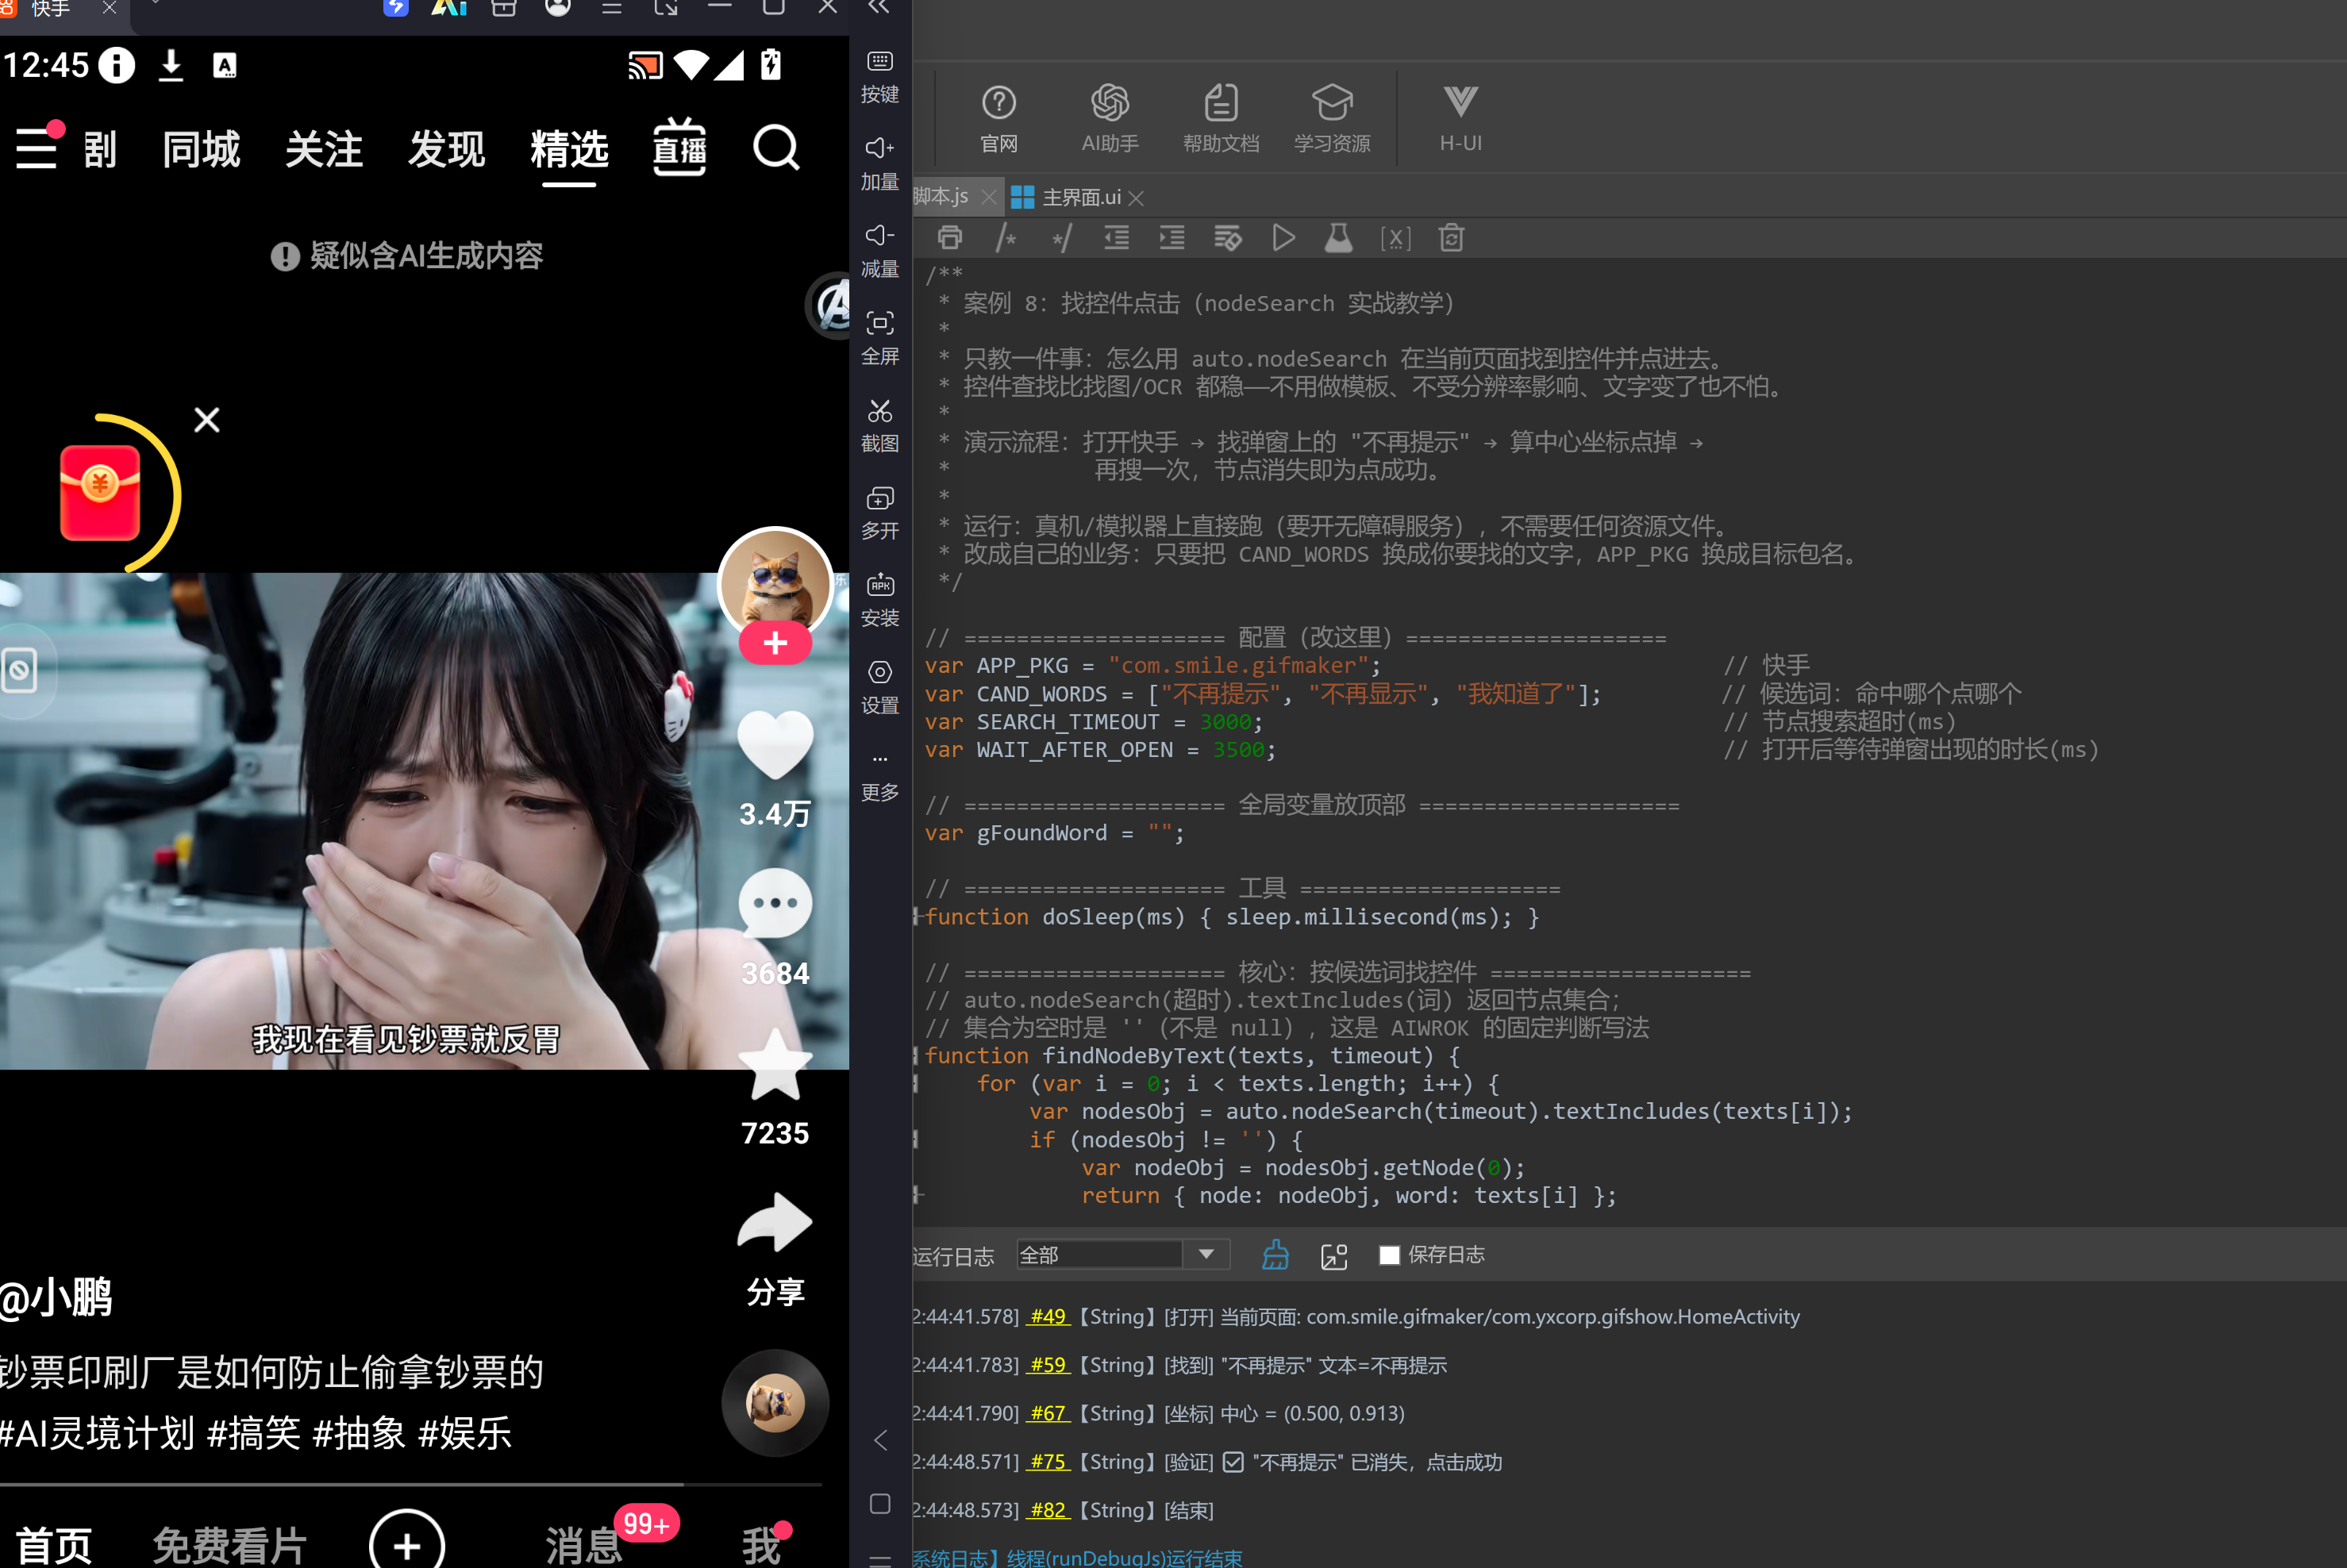Screen dimensions: 2347x1568
Task: Open the Kuaishou search magnifier
Action: tap(776, 149)
